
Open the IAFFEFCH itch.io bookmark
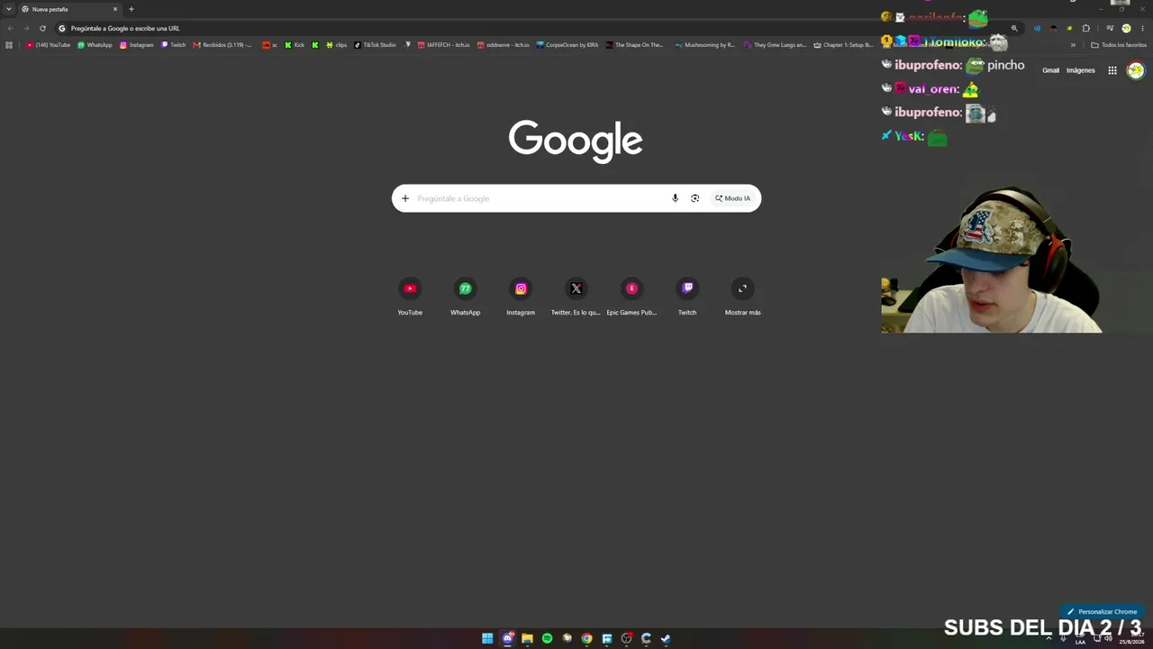[x=443, y=45]
